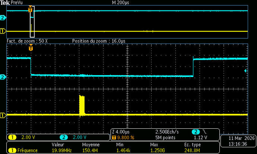The width and height of the screenshot is (257, 154).
Task: Click the PreVu acquisition status label
Action: [16, 3]
